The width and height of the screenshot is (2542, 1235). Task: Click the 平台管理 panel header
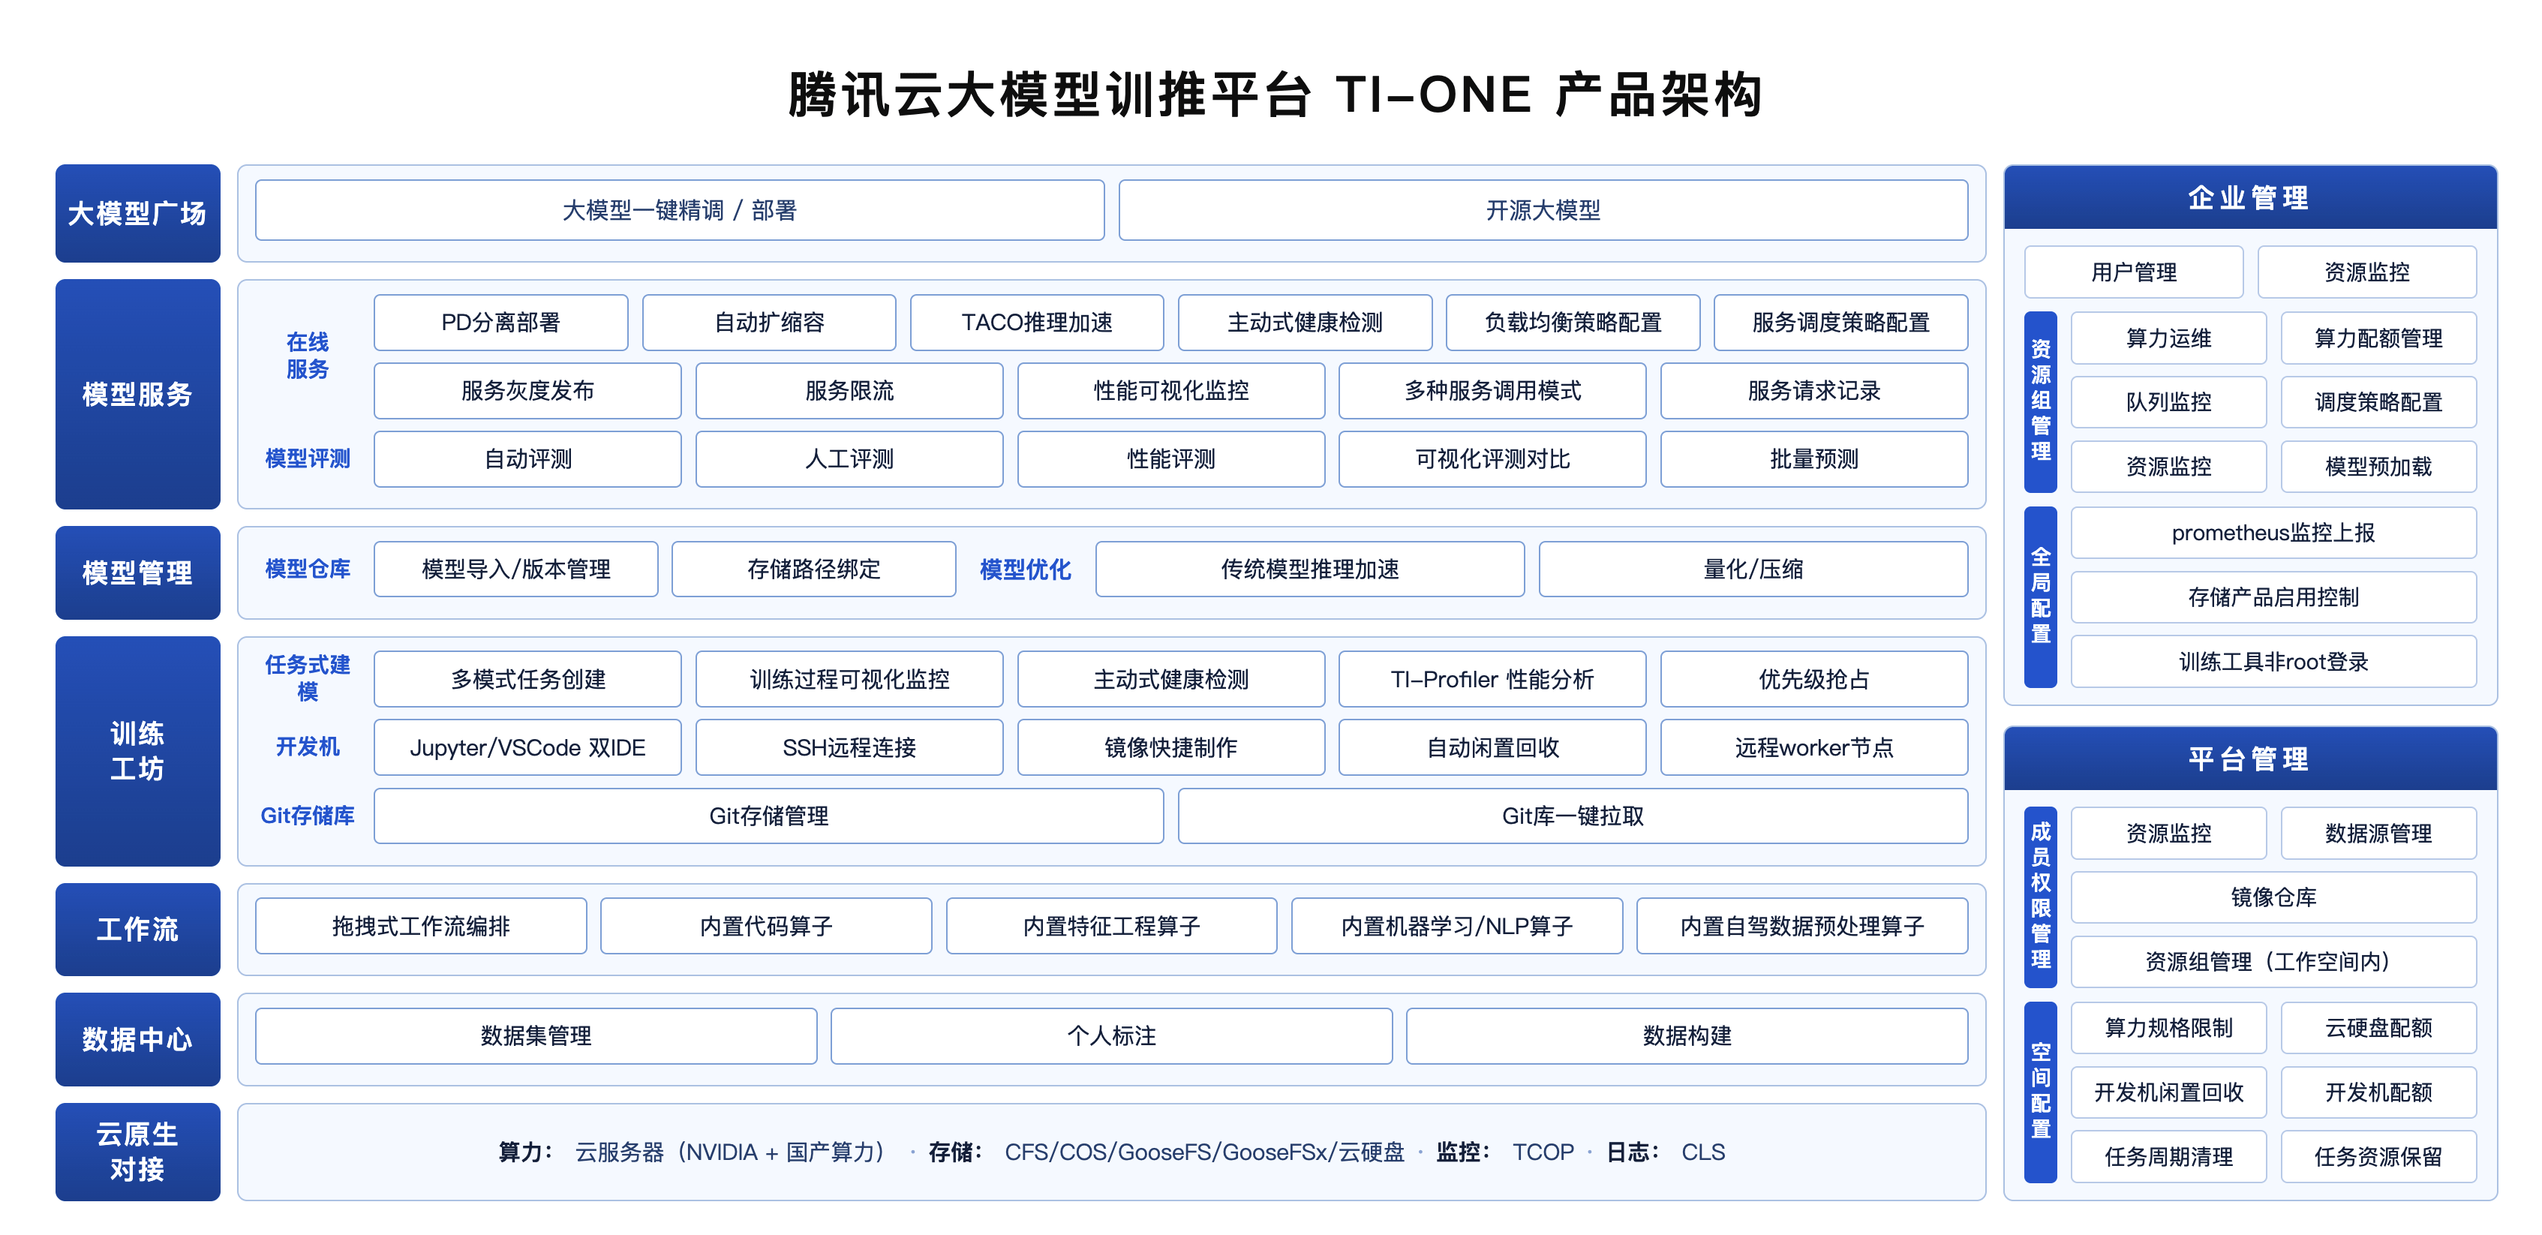(2250, 759)
